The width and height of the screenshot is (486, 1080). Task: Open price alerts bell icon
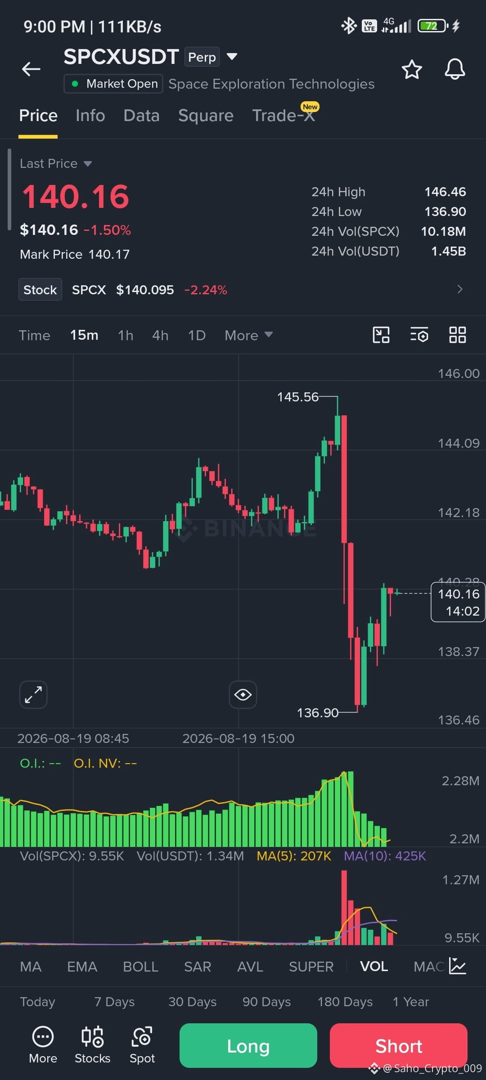[x=455, y=69]
